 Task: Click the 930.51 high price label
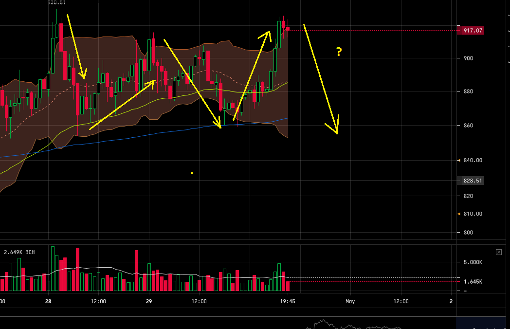pos(56,2)
